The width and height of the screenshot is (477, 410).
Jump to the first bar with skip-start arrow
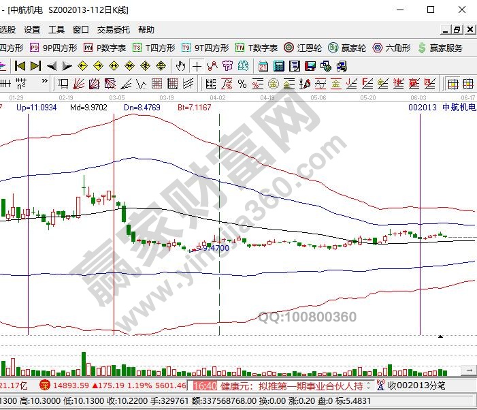click(x=20, y=66)
